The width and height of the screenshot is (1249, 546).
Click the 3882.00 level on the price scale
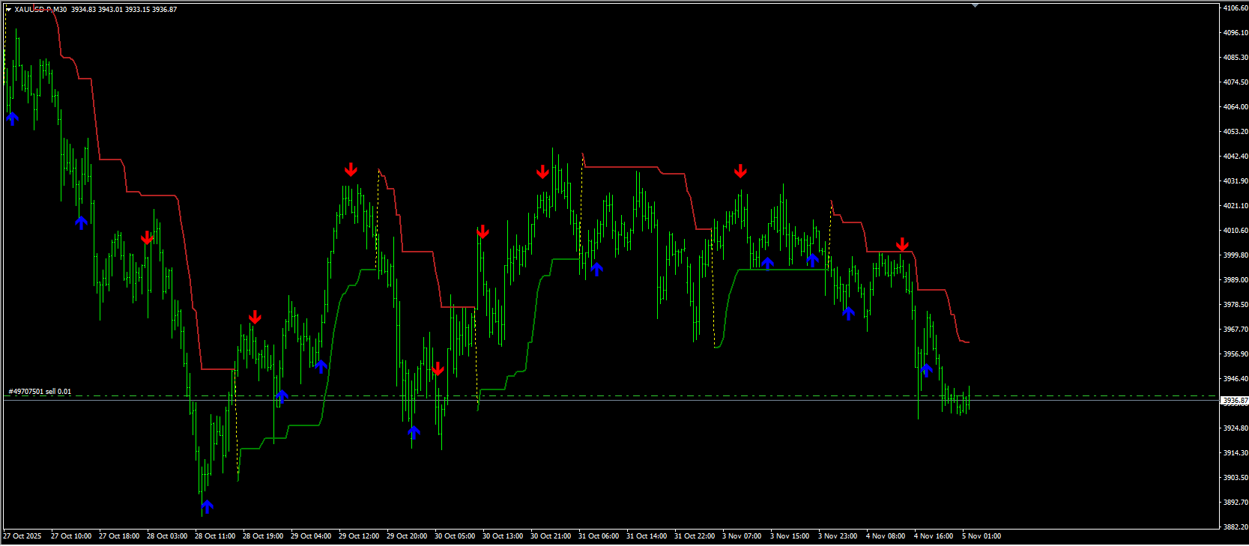[x=1236, y=527]
